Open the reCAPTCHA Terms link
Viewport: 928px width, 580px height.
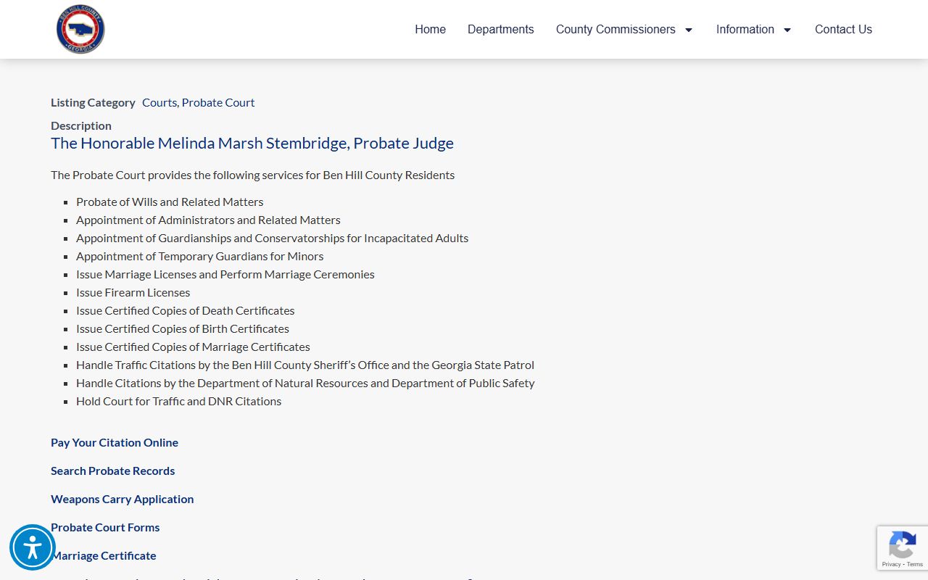915,564
